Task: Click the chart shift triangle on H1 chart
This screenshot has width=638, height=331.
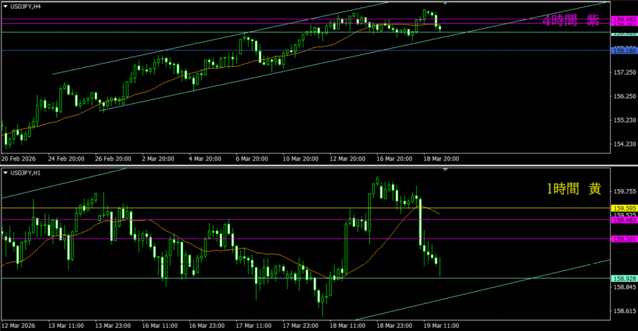Action: click(x=444, y=169)
